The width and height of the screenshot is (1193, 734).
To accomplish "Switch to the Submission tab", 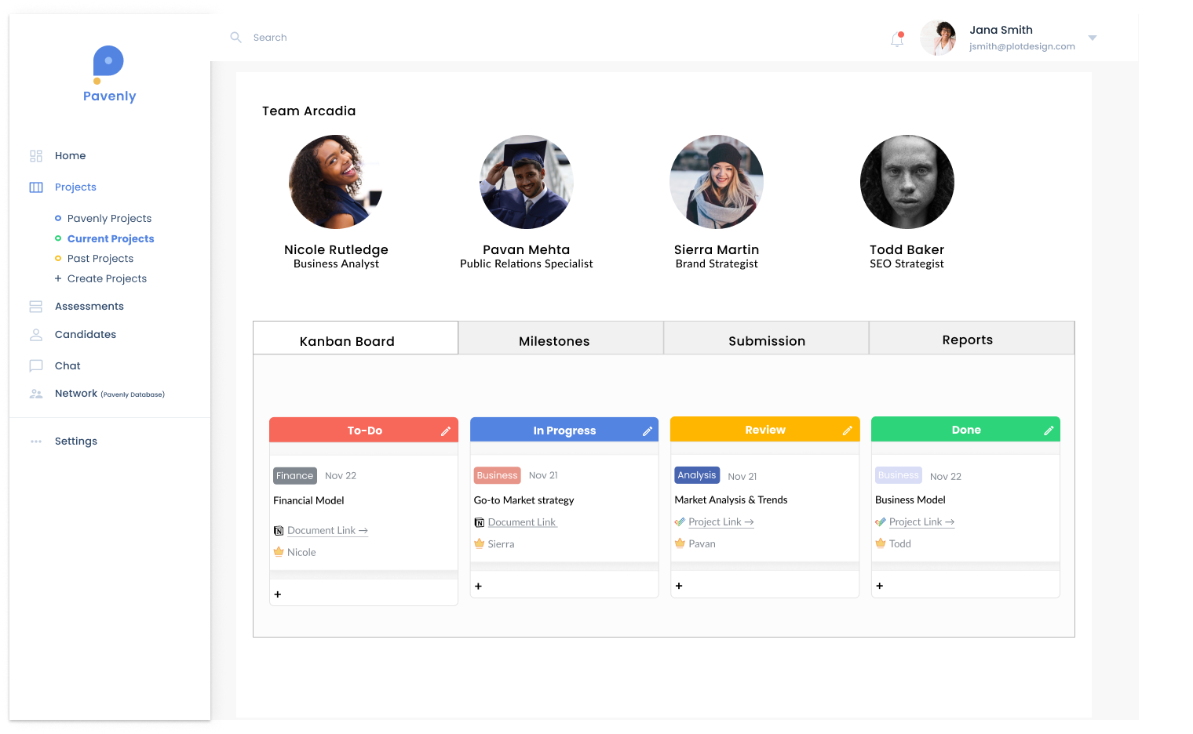I will (767, 340).
